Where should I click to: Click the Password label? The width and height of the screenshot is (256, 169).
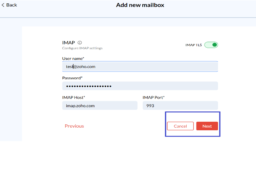(x=72, y=78)
